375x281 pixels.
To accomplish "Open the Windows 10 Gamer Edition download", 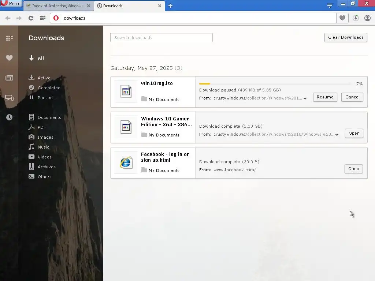I will (x=354, y=133).
